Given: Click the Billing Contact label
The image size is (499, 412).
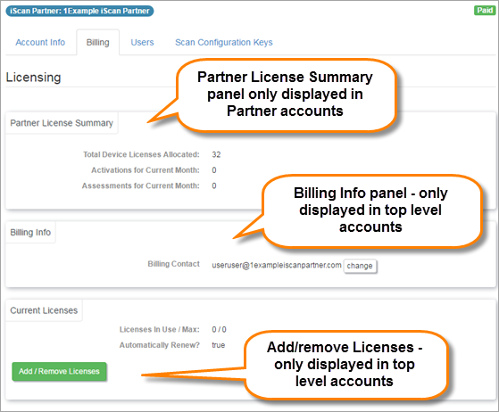Looking at the screenshot, I should (174, 264).
